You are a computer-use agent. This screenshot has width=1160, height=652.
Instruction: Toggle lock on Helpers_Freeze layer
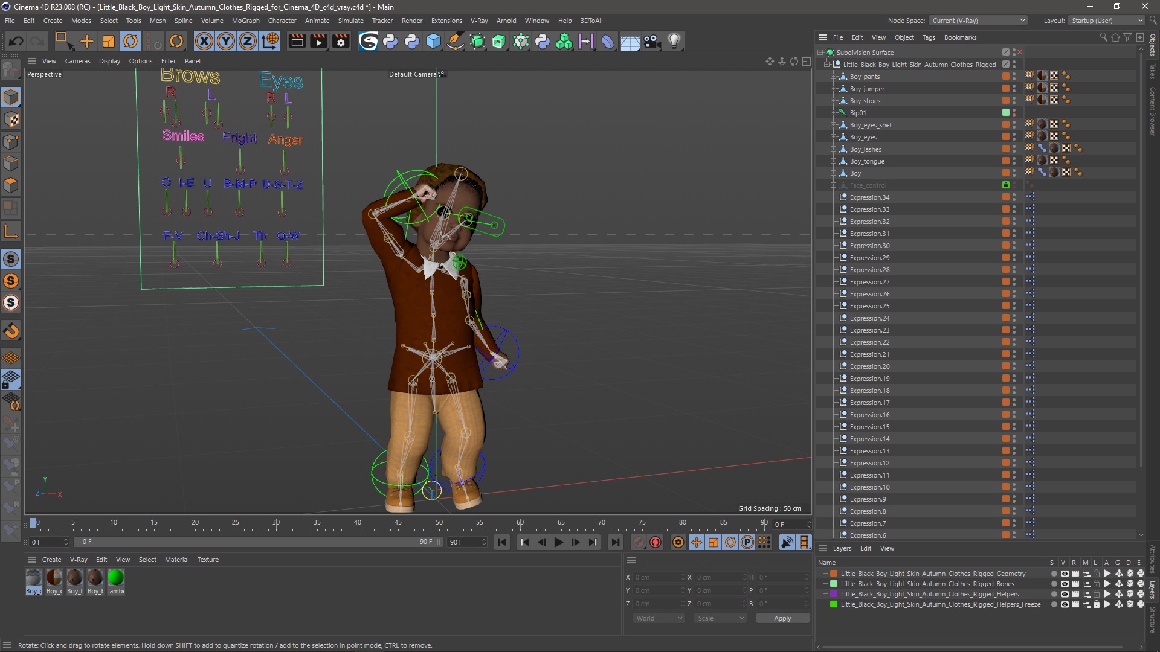(x=1097, y=604)
